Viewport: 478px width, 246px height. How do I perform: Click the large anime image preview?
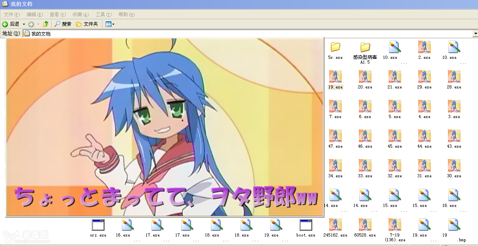(x=165, y=126)
